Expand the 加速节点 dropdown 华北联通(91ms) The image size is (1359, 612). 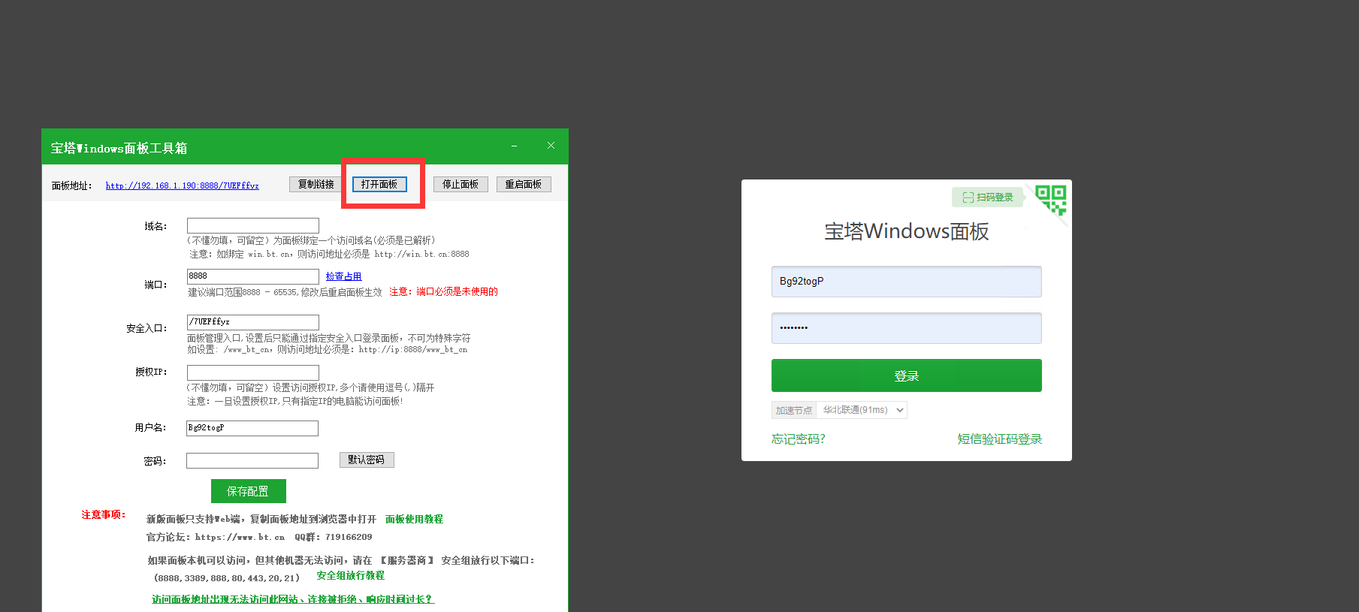(862, 410)
